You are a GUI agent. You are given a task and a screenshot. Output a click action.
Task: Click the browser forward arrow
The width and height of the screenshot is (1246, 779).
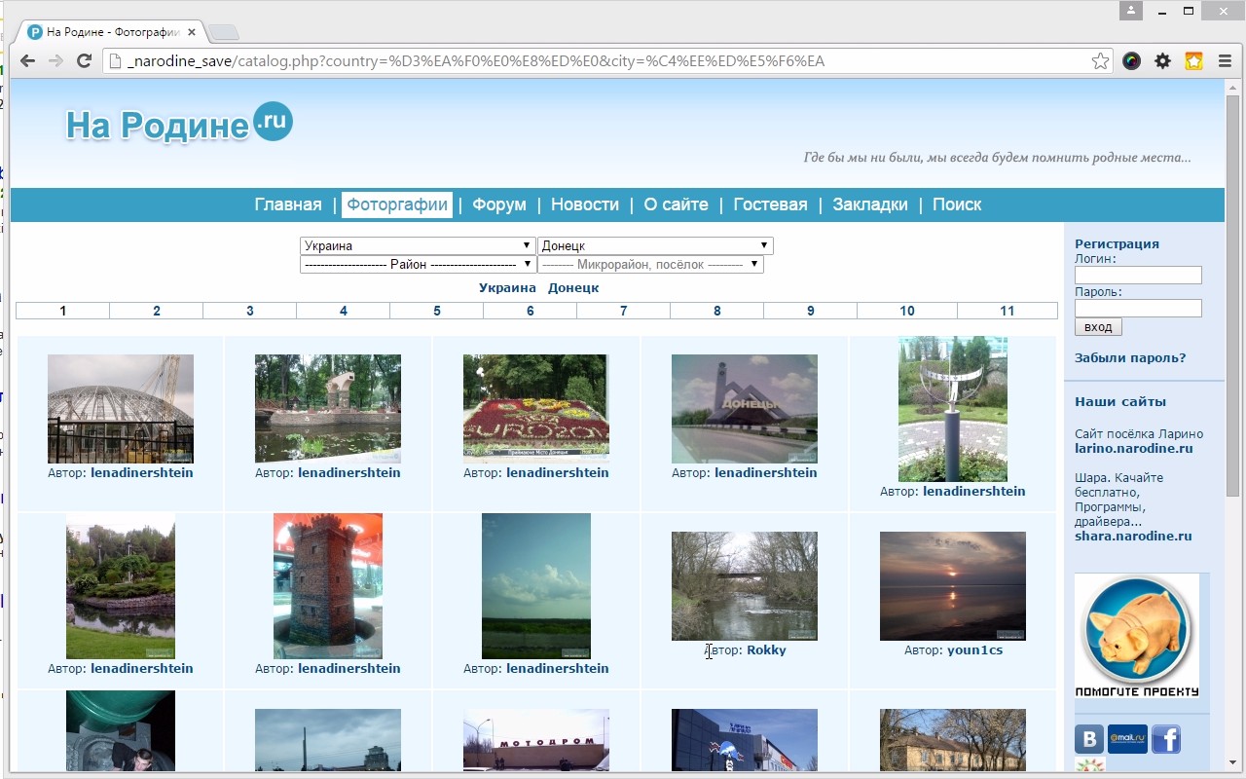55,61
